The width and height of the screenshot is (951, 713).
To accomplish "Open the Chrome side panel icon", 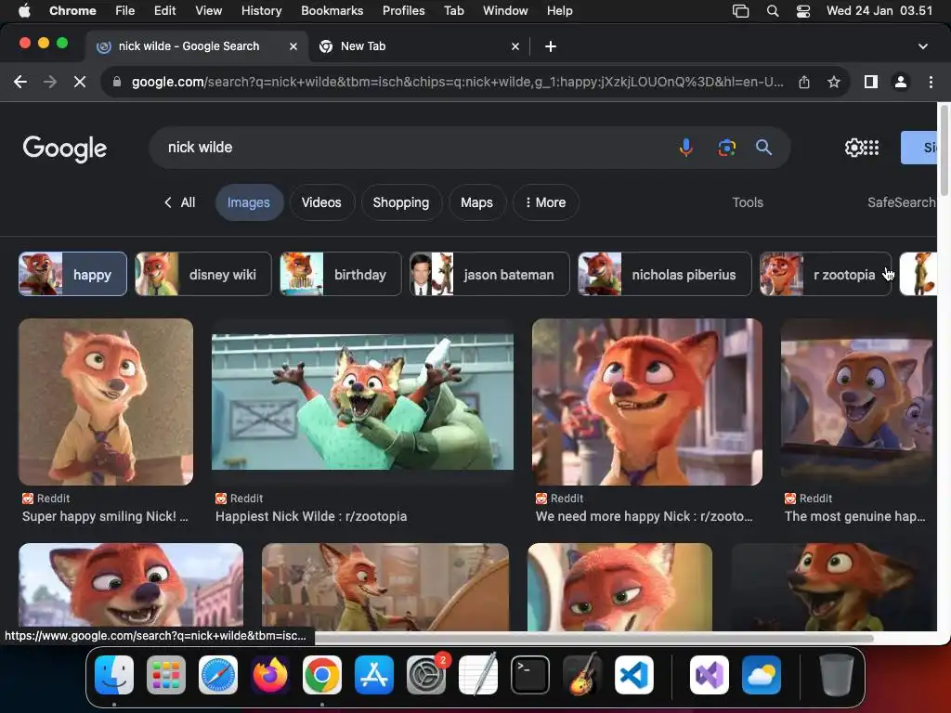I will pyautogui.click(x=871, y=82).
